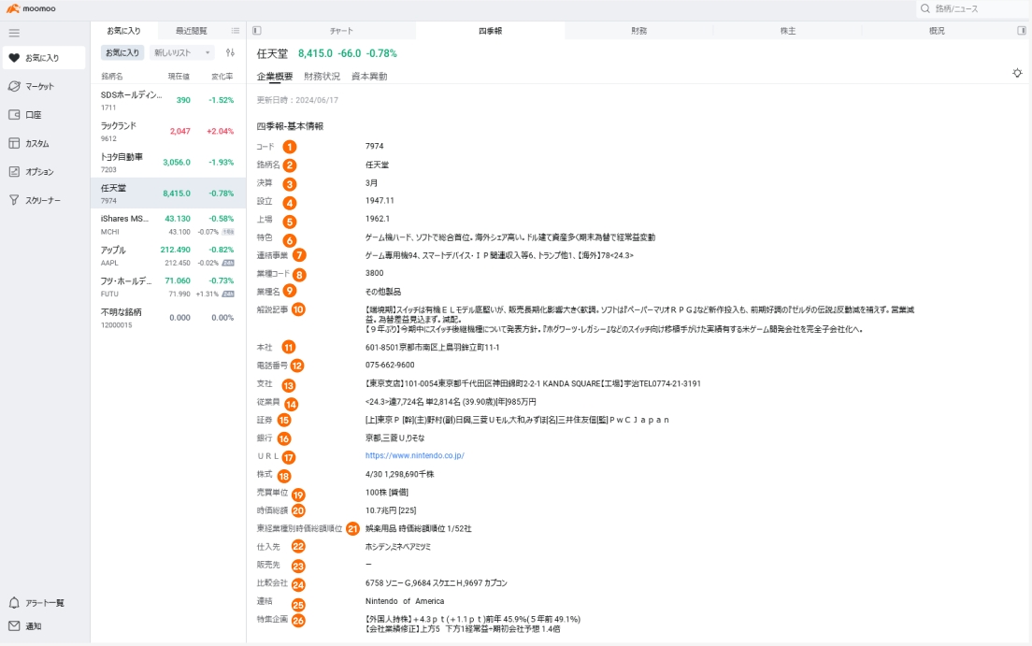Select ラックランド watchlist row
The image size is (1032, 646).
point(168,131)
